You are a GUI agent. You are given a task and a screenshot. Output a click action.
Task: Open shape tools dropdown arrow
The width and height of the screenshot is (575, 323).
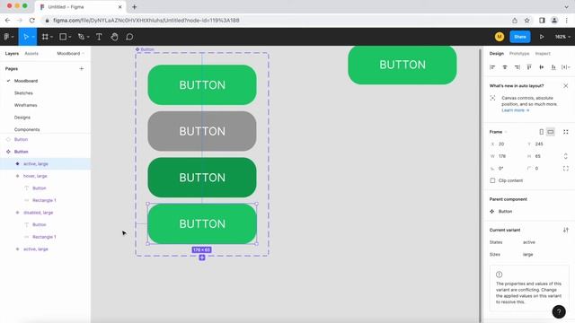coord(70,37)
